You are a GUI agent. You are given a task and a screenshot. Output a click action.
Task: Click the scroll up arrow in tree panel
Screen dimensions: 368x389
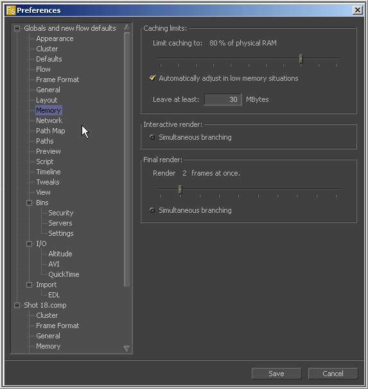pyautogui.click(x=127, y=27)
